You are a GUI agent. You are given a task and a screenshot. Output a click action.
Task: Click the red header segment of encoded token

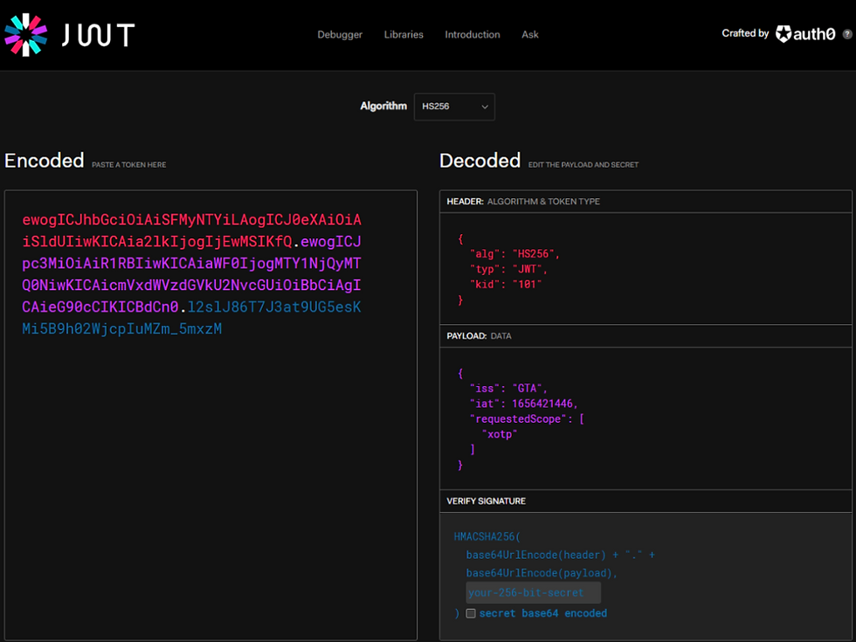[191, 230]
